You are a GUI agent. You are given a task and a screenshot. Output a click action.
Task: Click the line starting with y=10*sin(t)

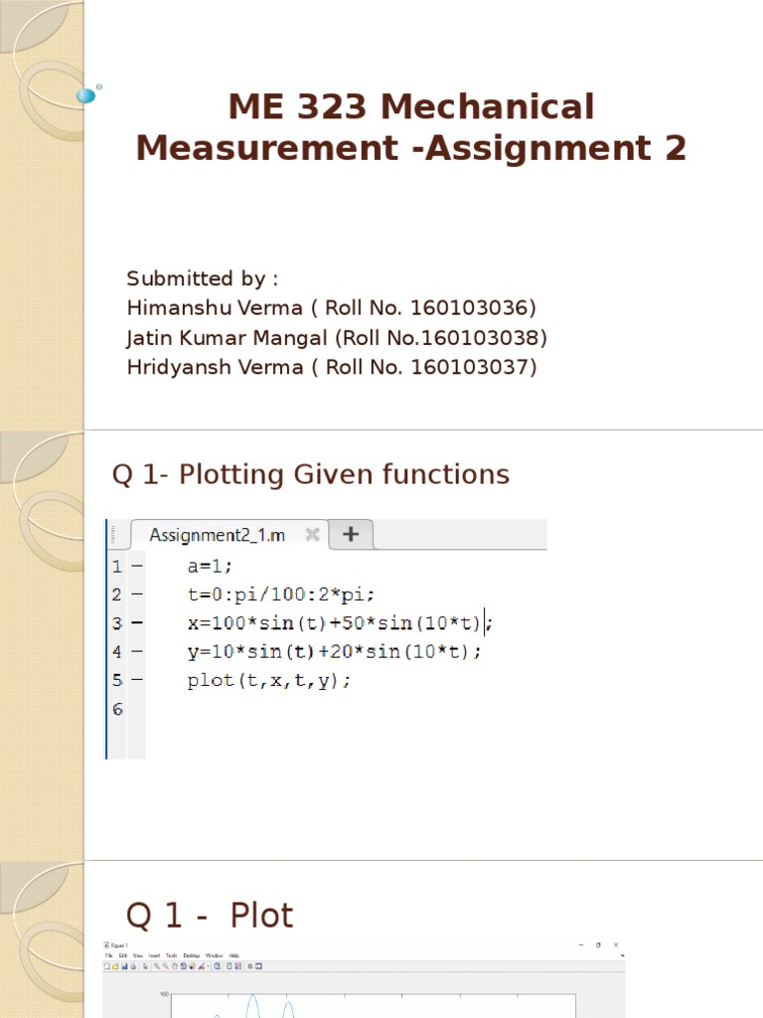click(x=334, y=651)
